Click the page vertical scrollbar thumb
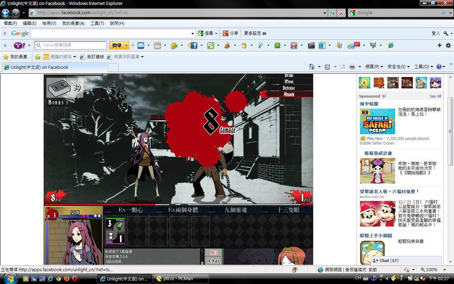Screen dimensions: 454x284 [x=450, y=131]
